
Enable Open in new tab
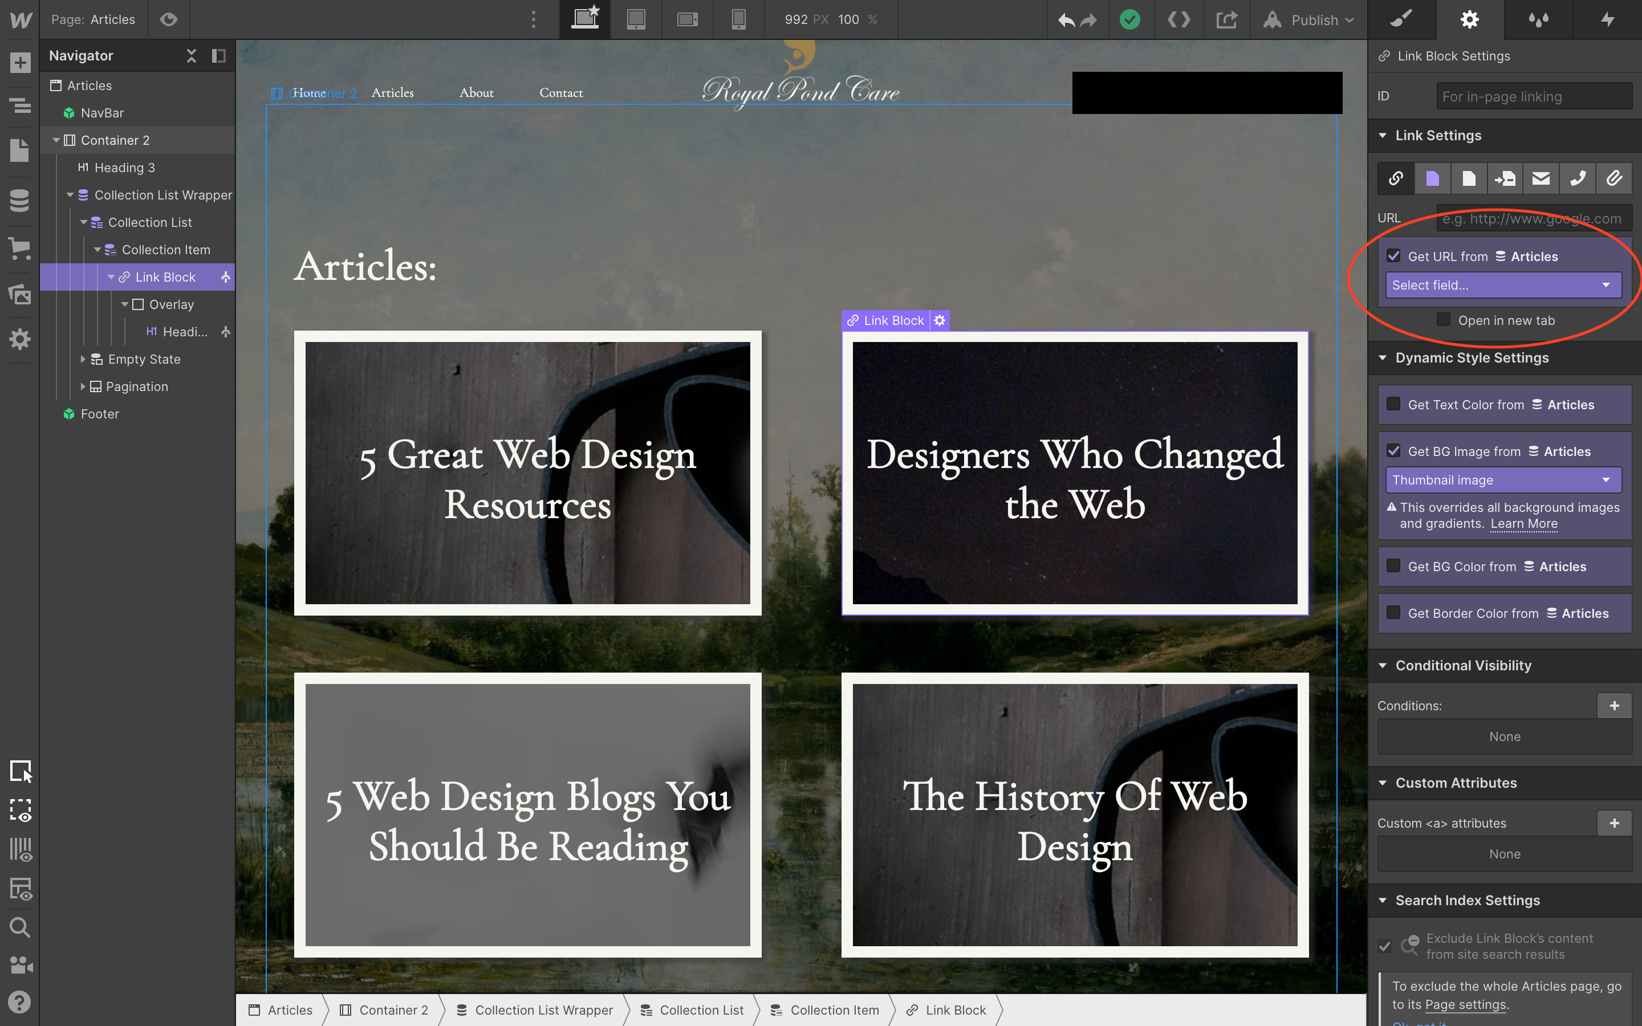point(1442,320)
